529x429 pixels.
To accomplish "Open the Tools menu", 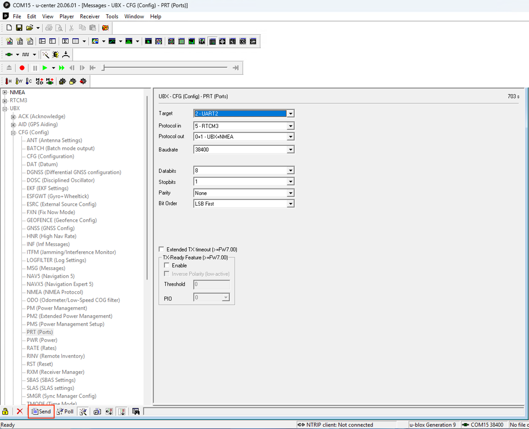I will (112, 16).
